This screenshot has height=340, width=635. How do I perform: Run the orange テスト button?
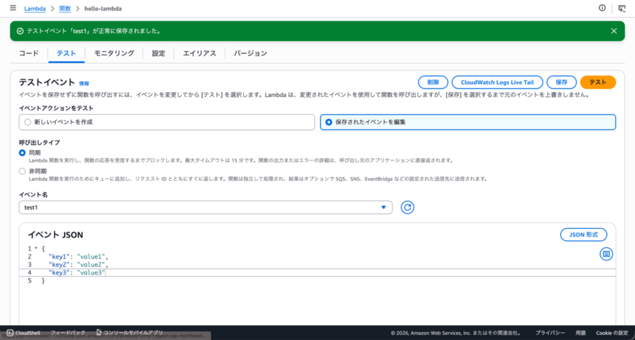[598, 82]
